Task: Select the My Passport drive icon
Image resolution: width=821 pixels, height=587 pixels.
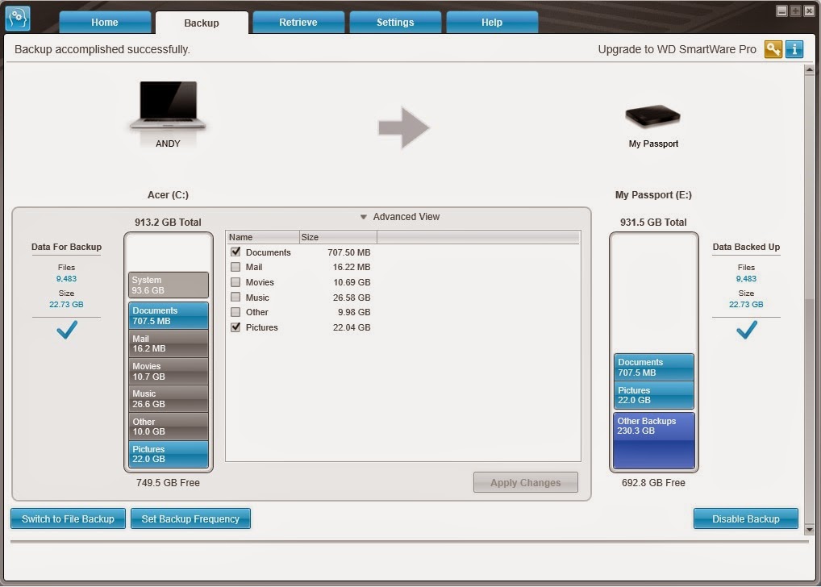Action: (653, 116)
